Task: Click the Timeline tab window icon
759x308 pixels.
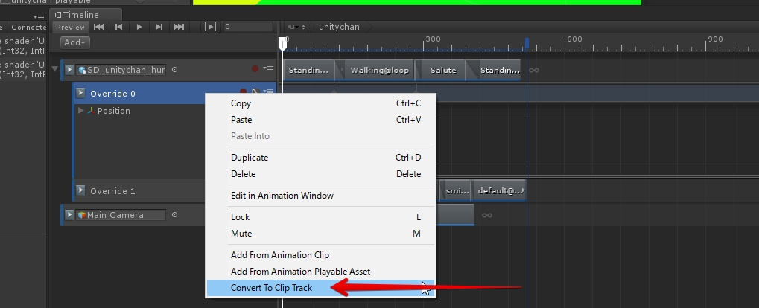Action: 57,15
